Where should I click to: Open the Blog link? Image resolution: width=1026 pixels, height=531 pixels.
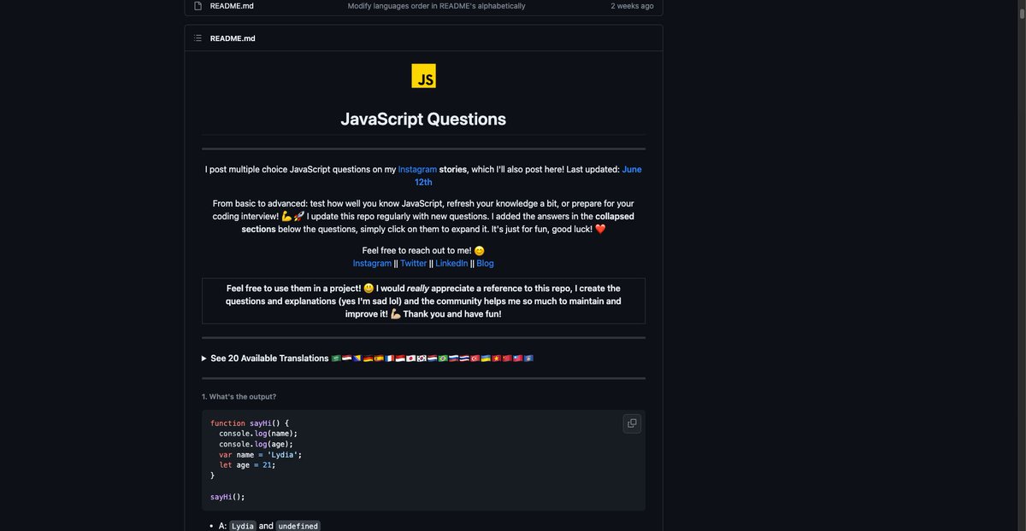click(485, 264)
